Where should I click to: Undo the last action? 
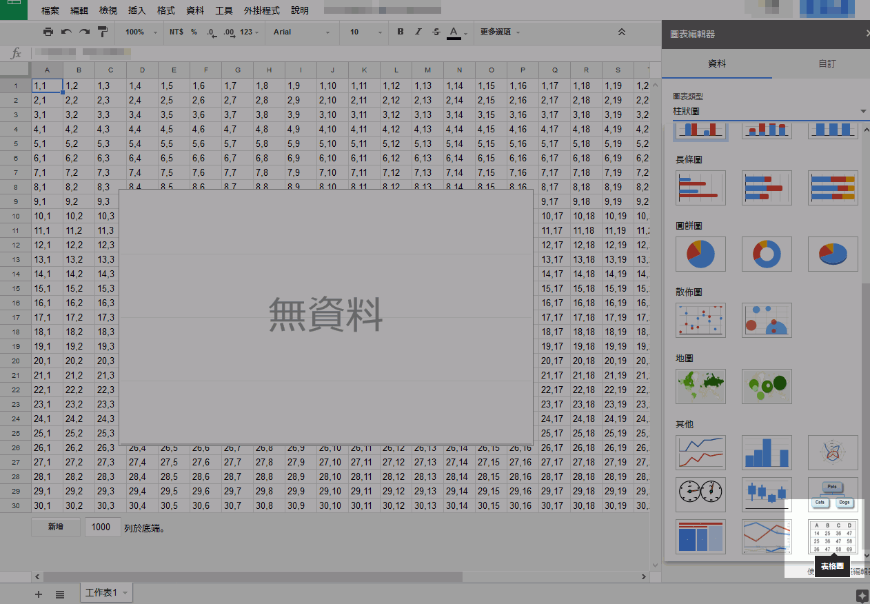(x=65, y=32)
